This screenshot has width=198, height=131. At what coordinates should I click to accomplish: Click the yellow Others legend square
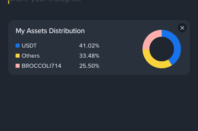[18, 56]
